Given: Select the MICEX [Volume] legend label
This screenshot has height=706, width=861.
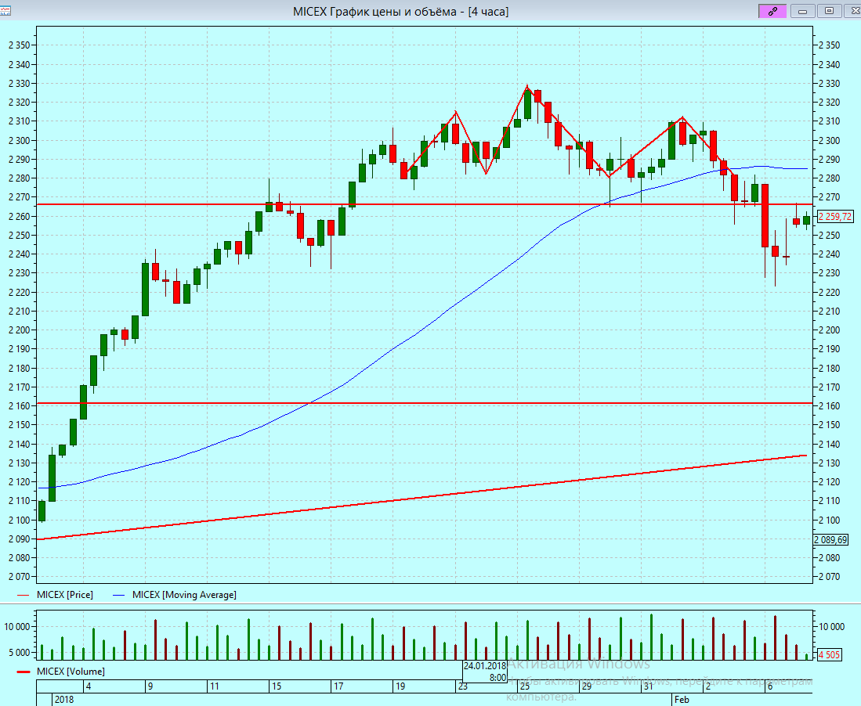Looking at the screenshot, I should point(71,672).
